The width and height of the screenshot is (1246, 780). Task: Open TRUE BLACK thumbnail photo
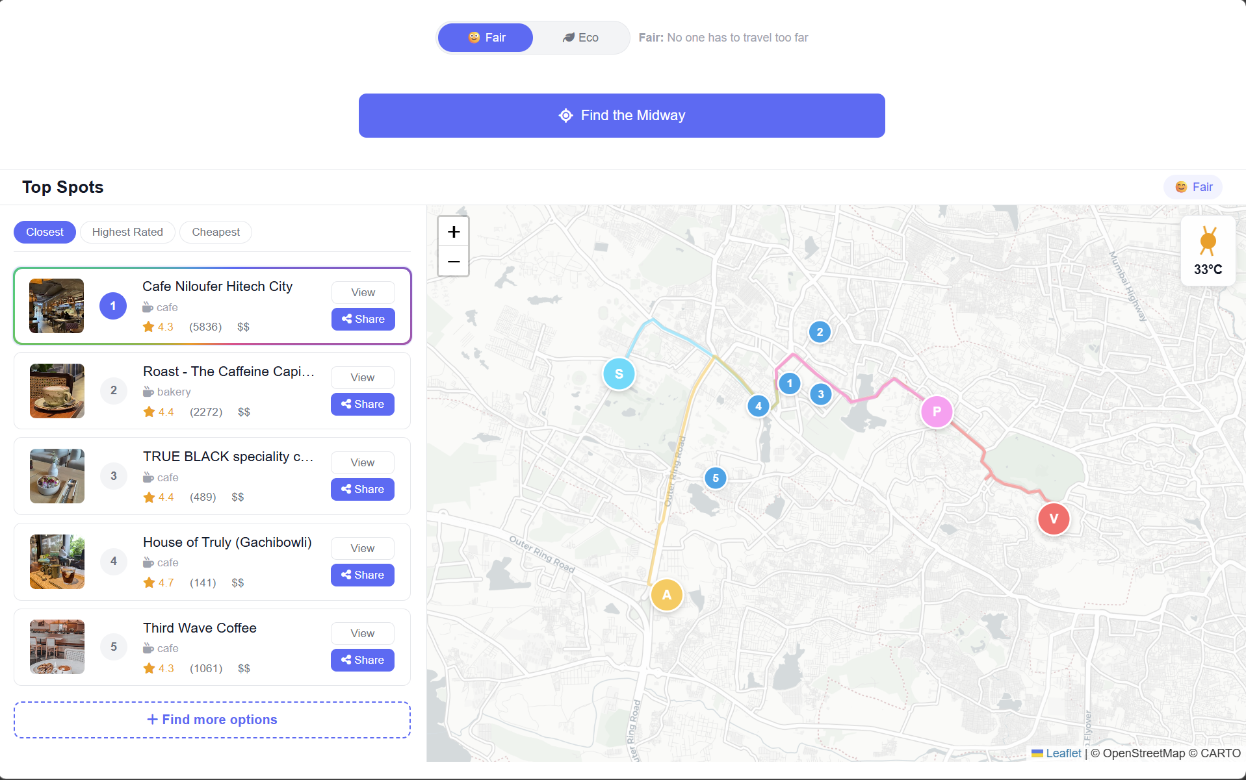point(57,476)
